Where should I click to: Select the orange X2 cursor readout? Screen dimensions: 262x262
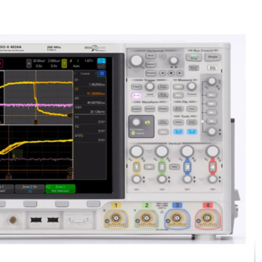90,91
